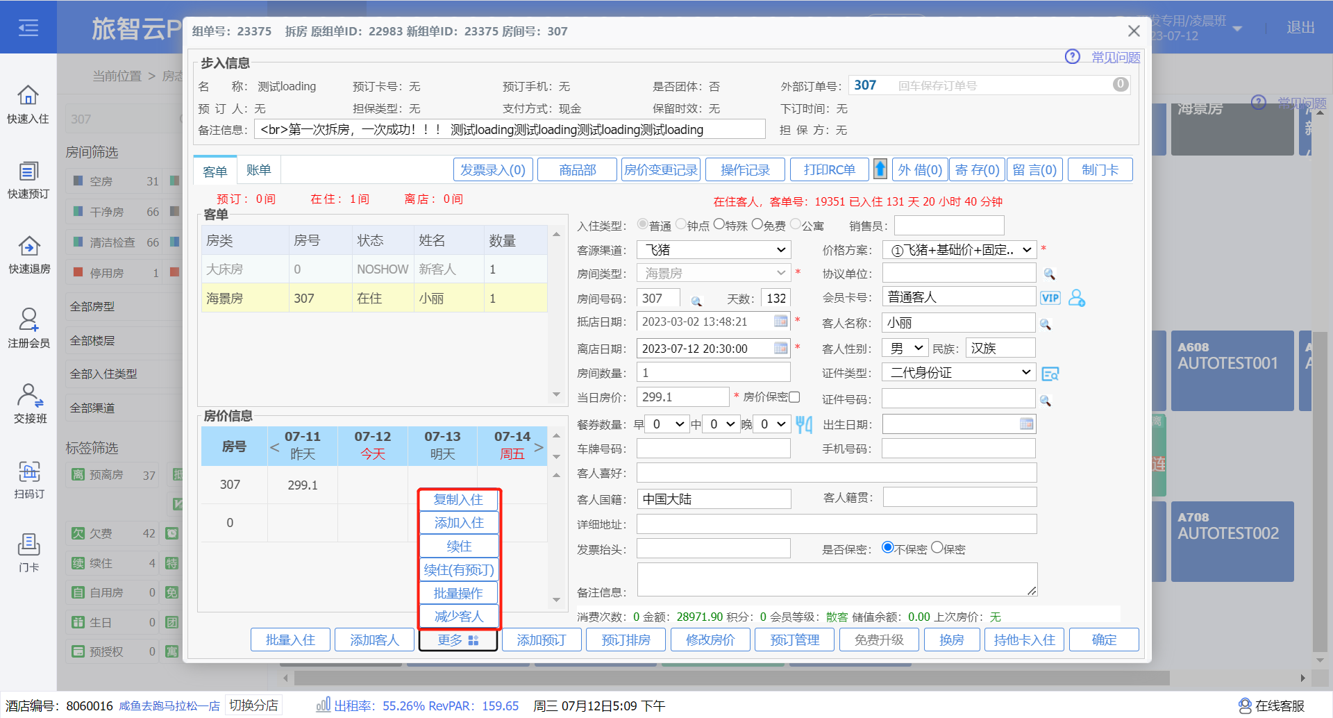1333x718 pixels.
Task: Clear external order number with the 0 badge
Action: (x=1121, y=85)
